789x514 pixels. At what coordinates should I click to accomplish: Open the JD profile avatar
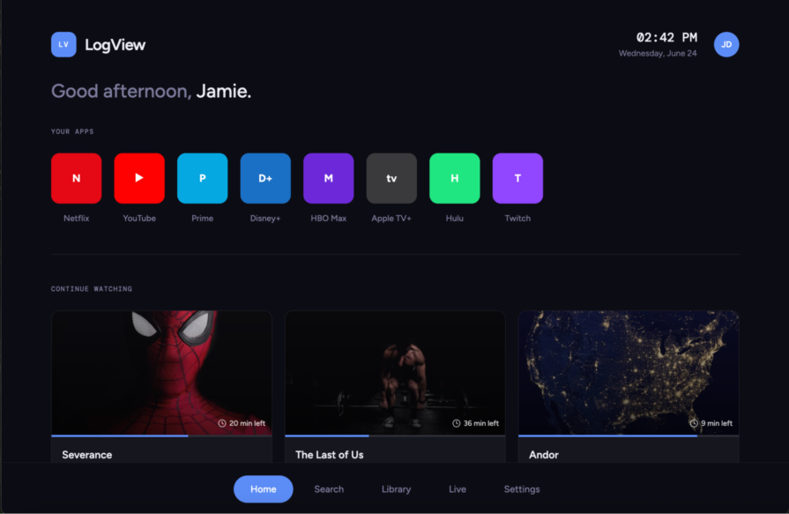[x=726, y=44]
